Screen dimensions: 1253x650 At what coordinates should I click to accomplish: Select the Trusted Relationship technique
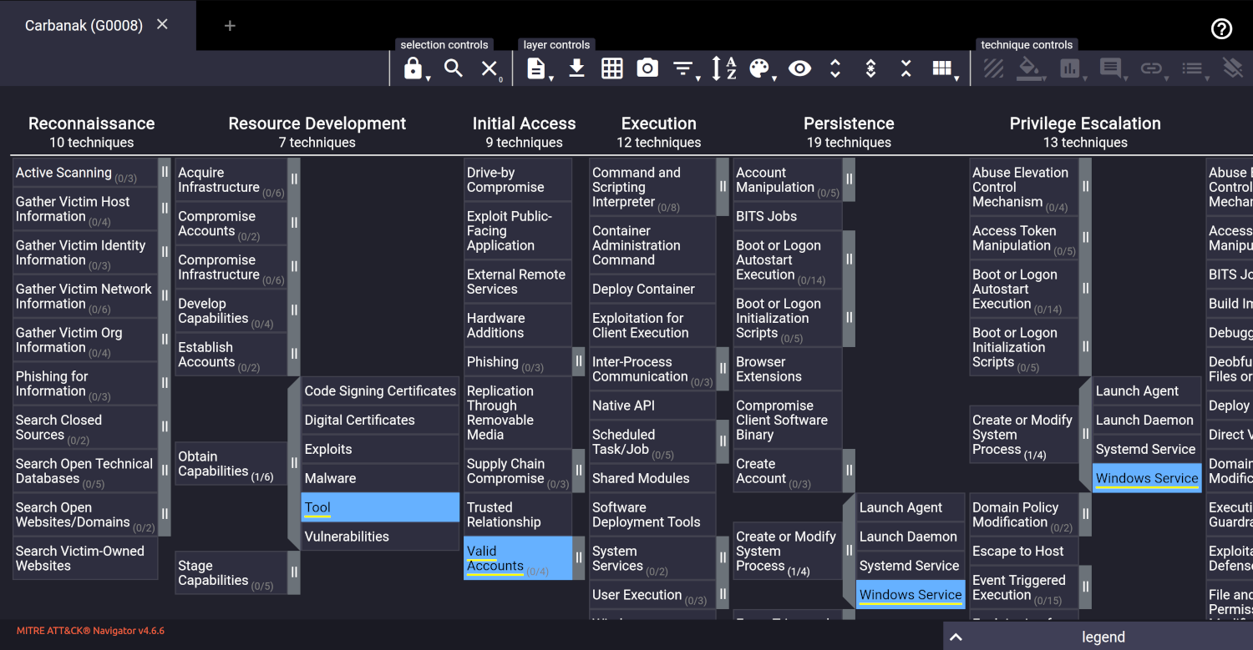point(518,515)
